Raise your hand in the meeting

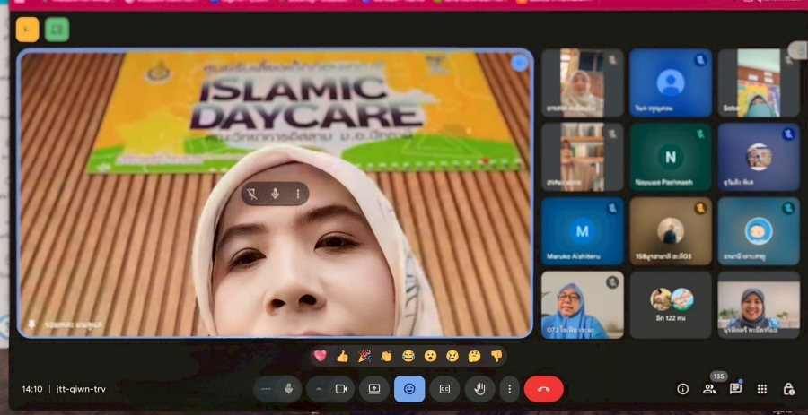[x=479, y=389]
